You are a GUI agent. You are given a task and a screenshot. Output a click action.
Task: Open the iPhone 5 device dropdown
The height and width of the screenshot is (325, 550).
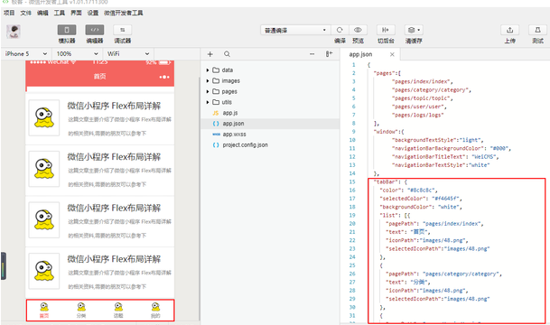click(x=26, y=53)
